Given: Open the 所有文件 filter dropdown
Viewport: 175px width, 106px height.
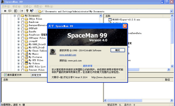Looking at the screenshot, I should [x=39, y=75].
